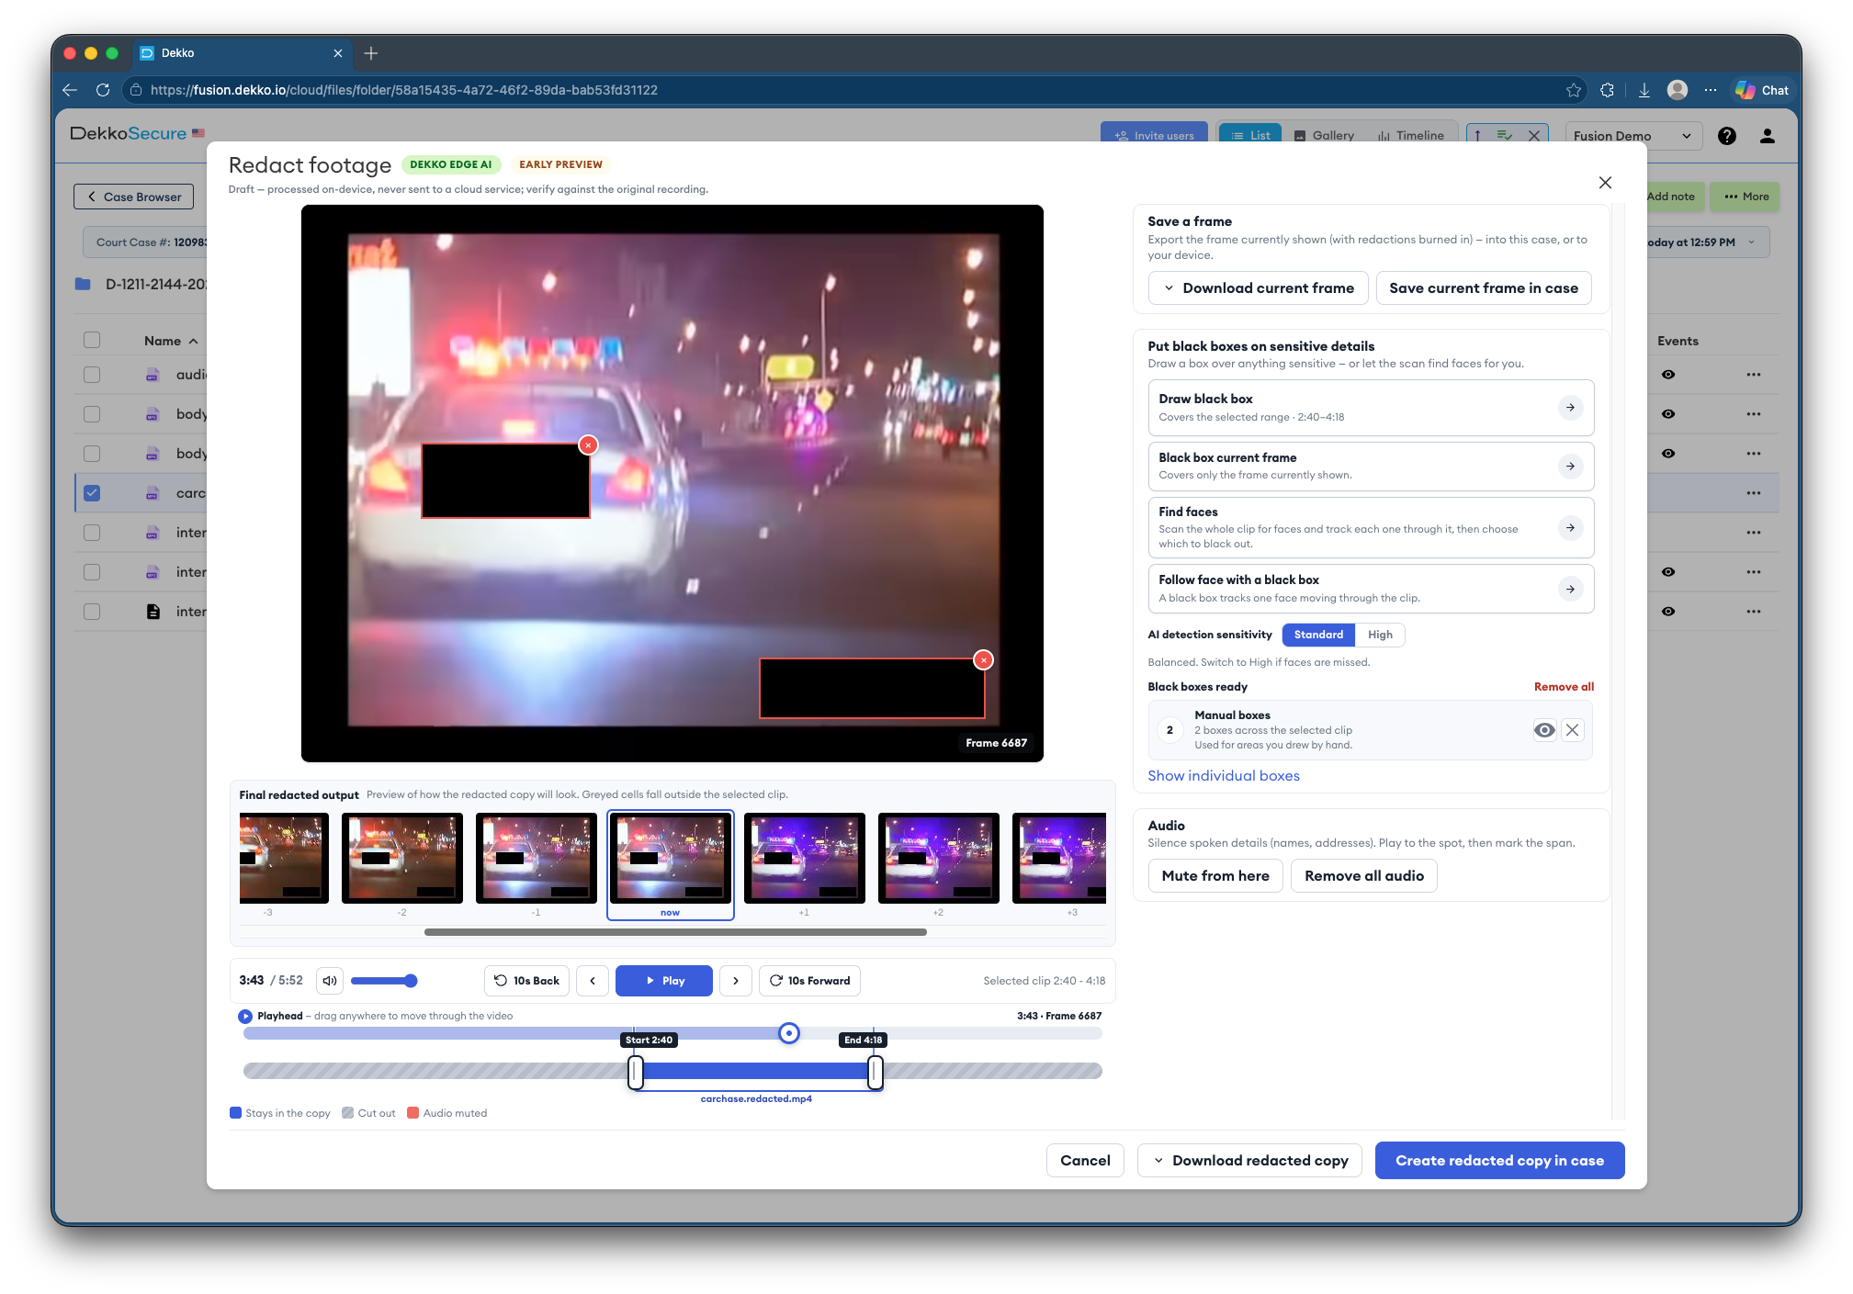
Task: Uncheck the carc file row checkbox
Action: (x=92, y=493)
